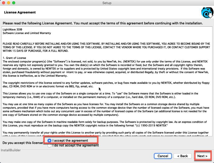Click the "InstallBuilder" label
Image resolution: width=214 pixels, height=163 pixels.
pyautogui.click(x=11, y=150)
